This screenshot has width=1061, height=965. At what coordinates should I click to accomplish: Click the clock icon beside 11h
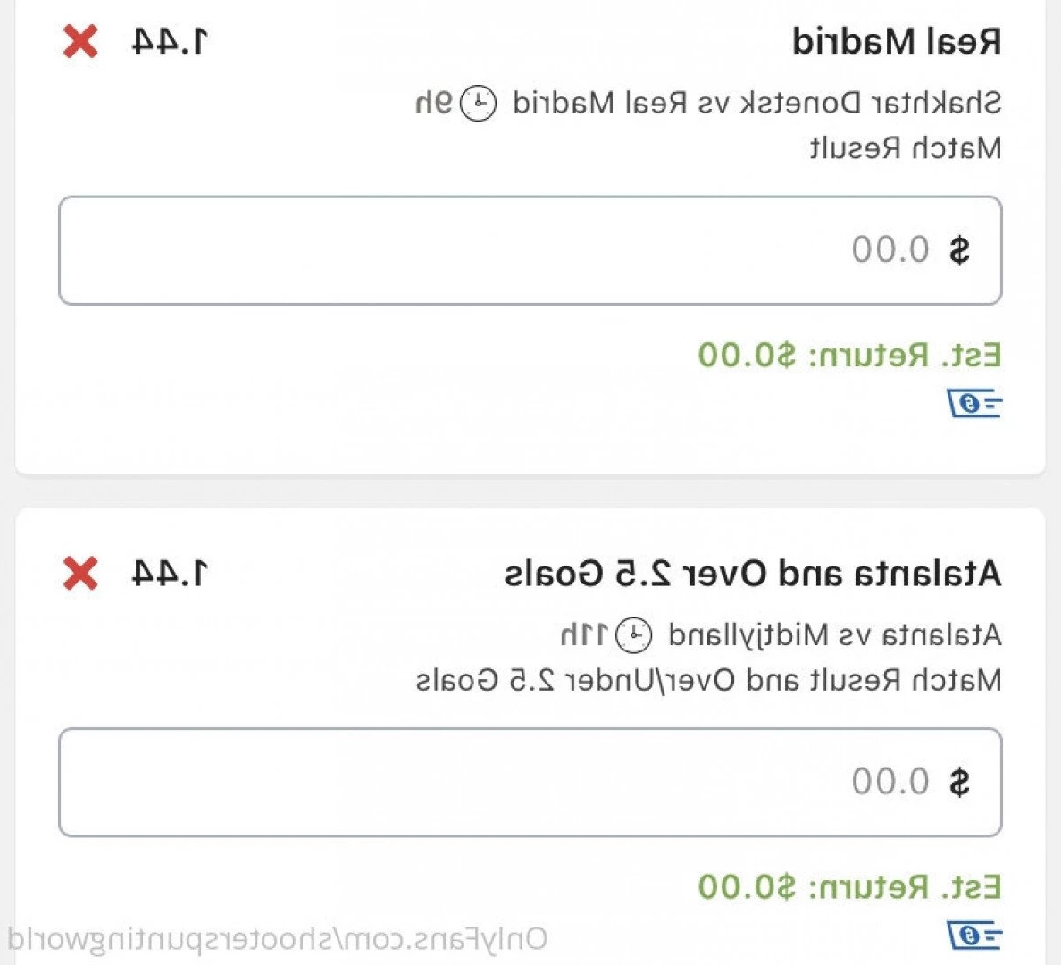(633, 635)
